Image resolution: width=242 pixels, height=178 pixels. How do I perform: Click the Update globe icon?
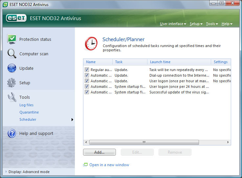(12, 68)
